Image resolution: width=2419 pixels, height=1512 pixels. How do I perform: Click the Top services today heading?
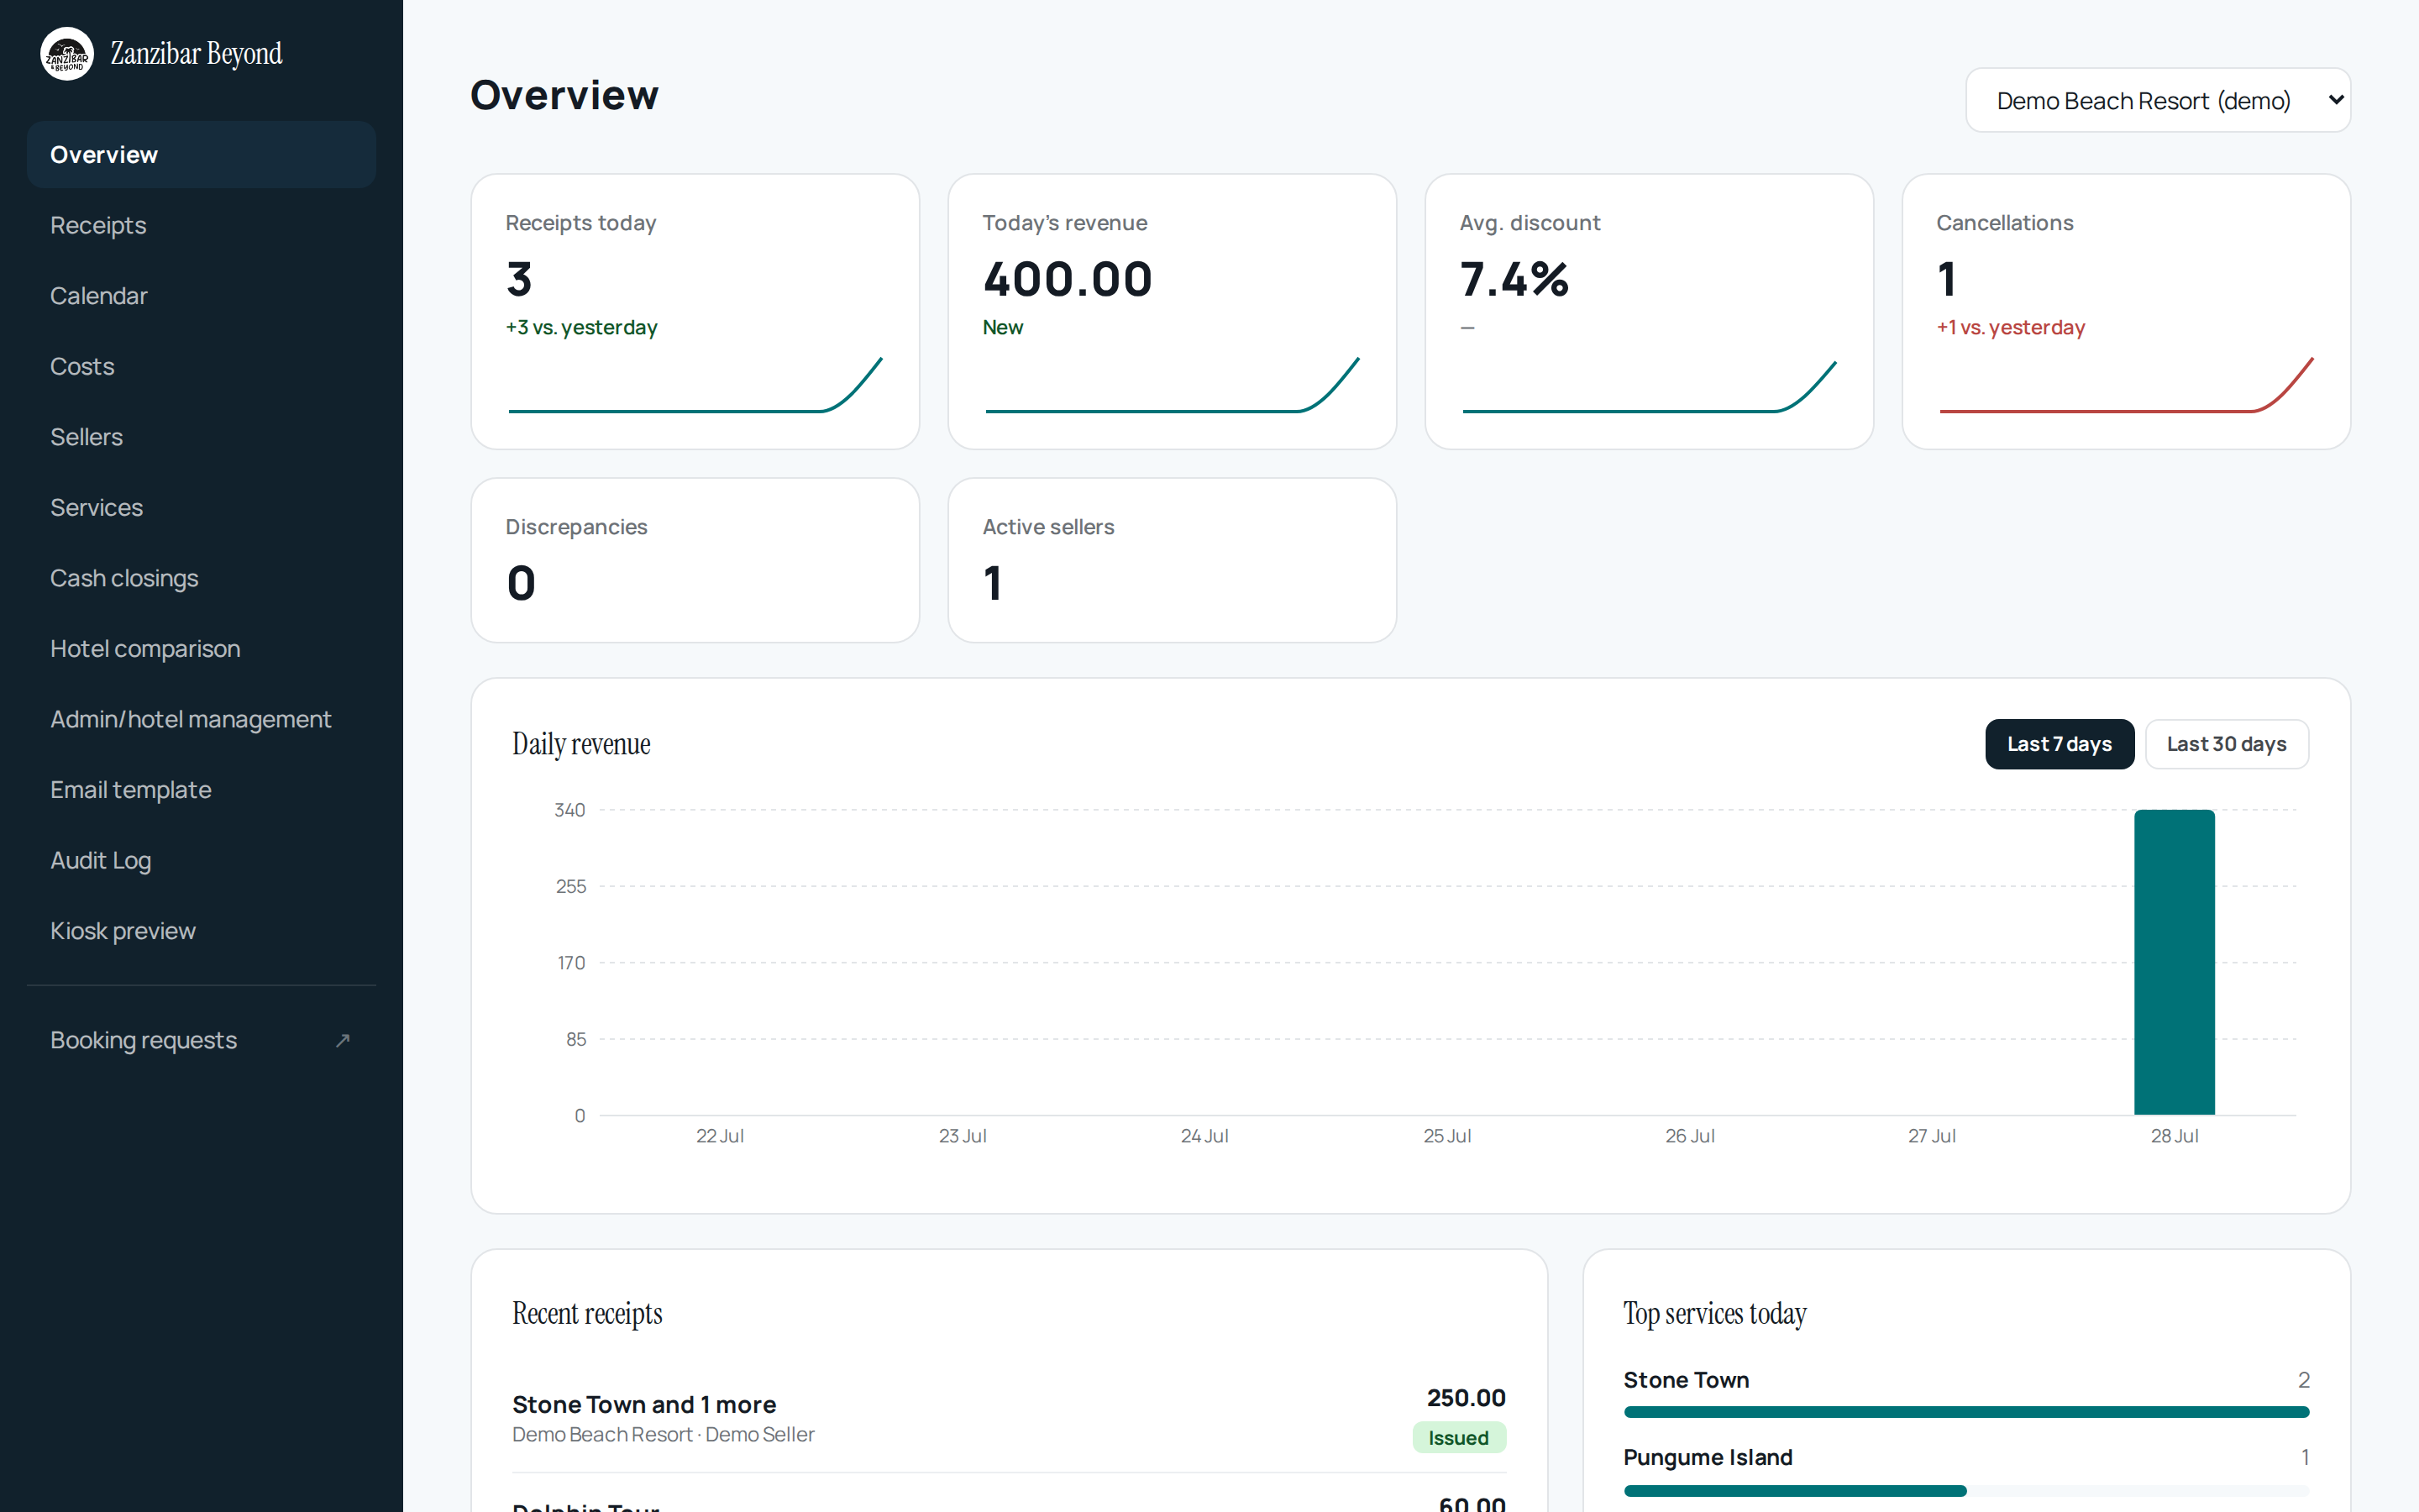tap(1714, 1314)
